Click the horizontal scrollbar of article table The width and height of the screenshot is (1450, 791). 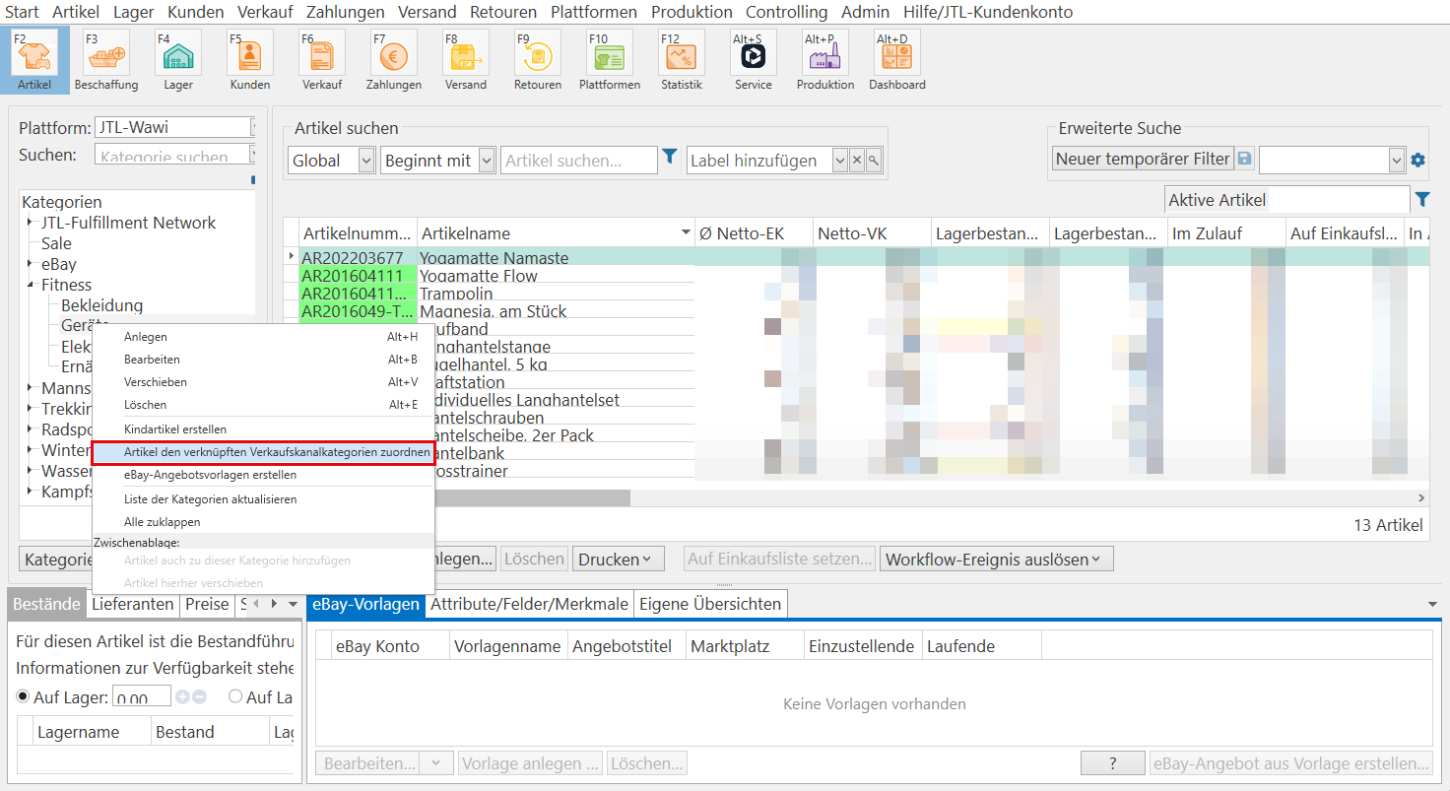(x=522, y=498)
